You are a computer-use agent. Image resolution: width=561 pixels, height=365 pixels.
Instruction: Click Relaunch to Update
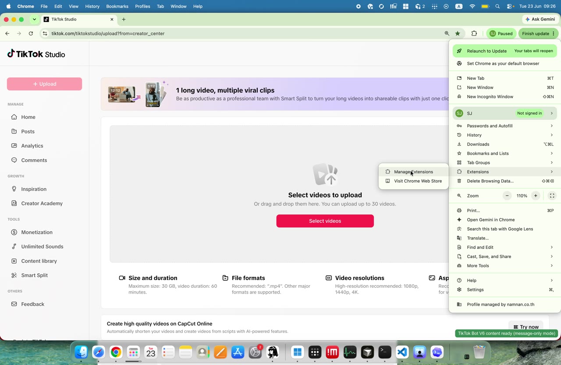[x=505, y=51]
